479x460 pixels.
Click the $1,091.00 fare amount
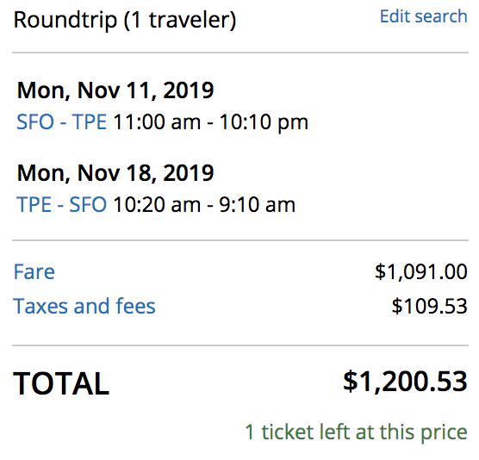tap(421, 271)
